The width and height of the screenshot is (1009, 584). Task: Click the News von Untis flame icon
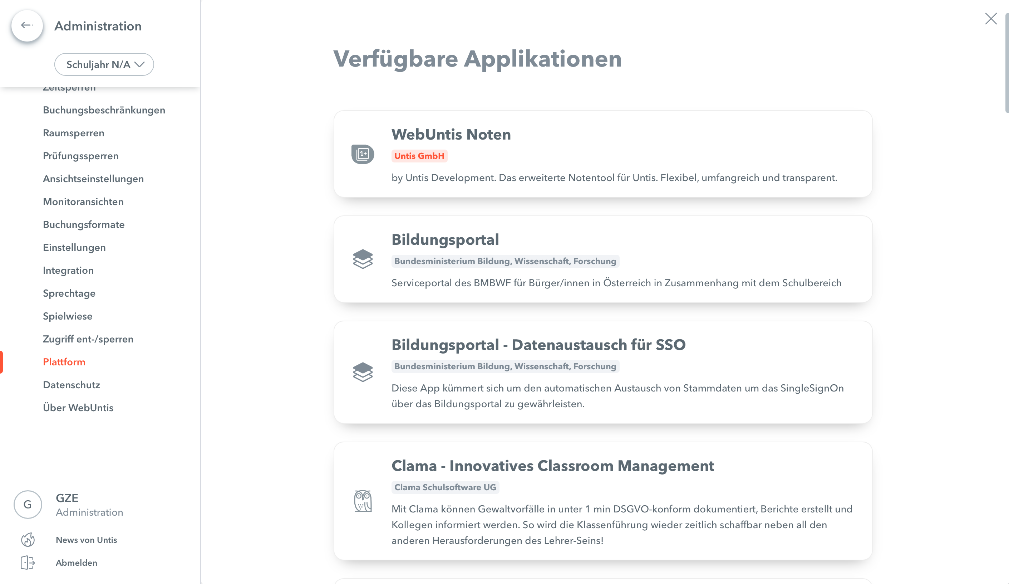28,540
